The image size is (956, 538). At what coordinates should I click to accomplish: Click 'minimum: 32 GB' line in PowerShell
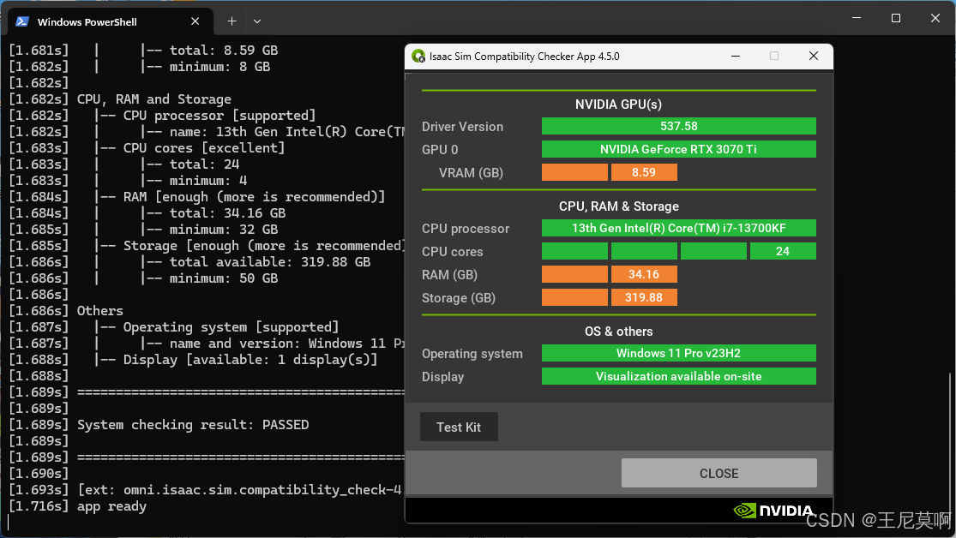pos(224,230)
